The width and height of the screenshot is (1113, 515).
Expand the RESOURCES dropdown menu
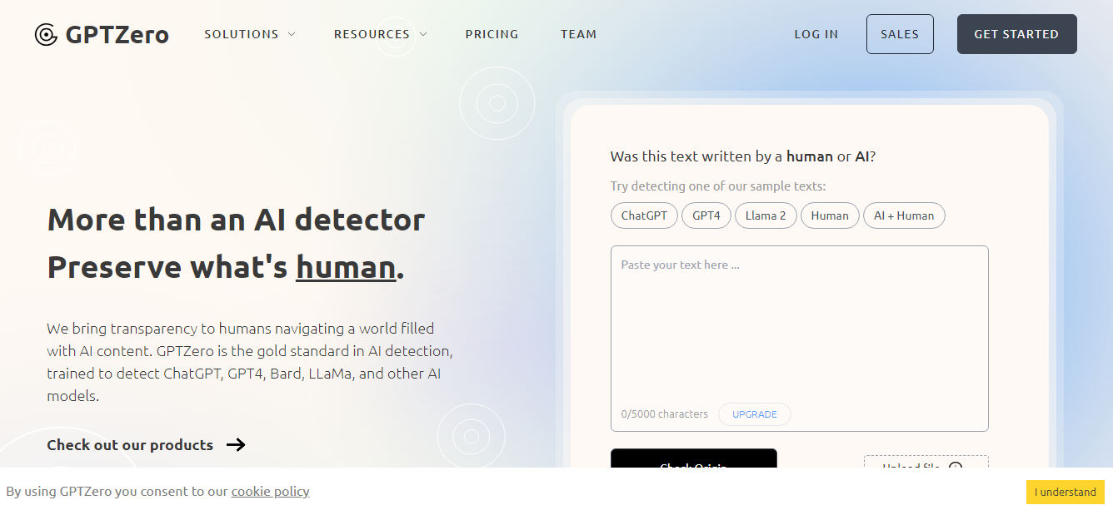[x=381, y=34]
